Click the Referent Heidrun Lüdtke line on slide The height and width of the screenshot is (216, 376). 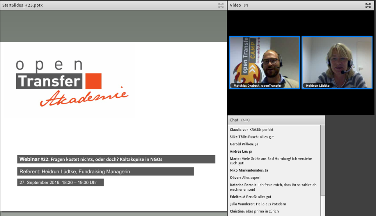pyautogui.click(x=105, y=171)
